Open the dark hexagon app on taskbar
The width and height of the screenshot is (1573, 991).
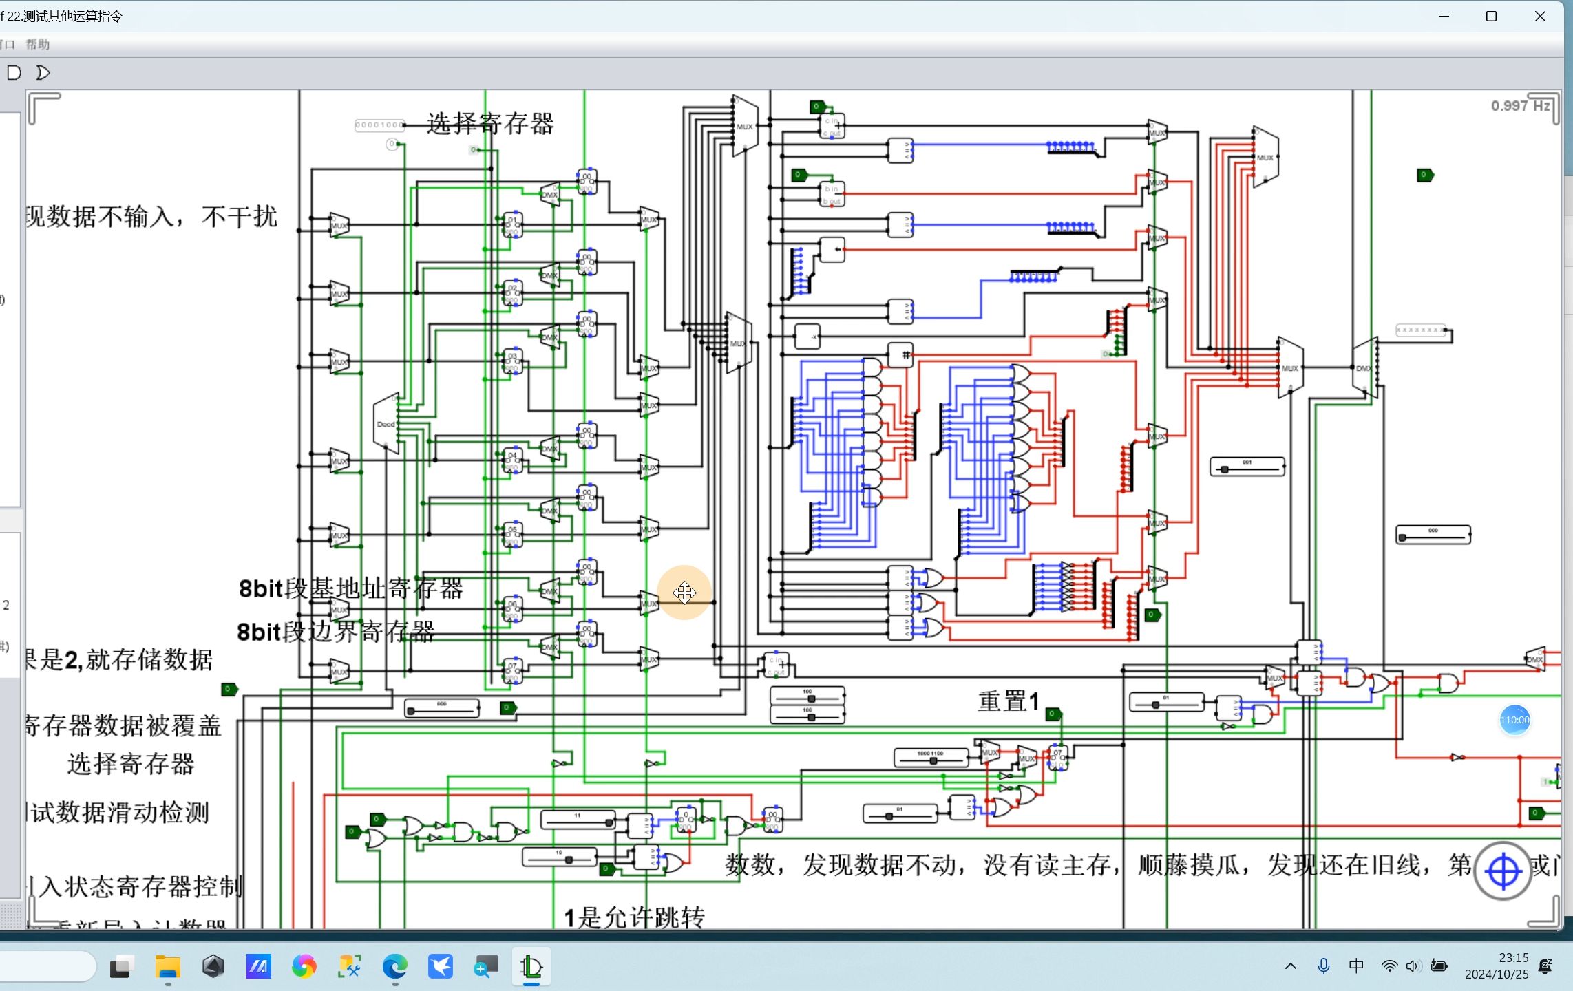[x=213, y=967]
